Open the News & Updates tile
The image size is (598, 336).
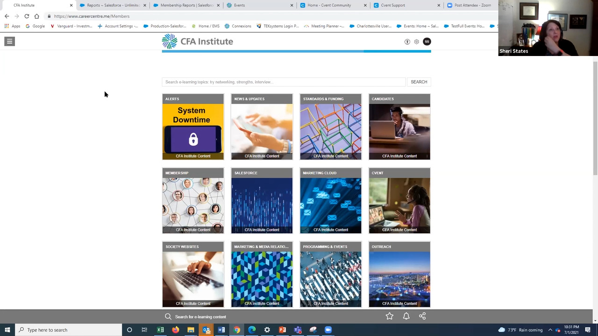coord(262,127)
